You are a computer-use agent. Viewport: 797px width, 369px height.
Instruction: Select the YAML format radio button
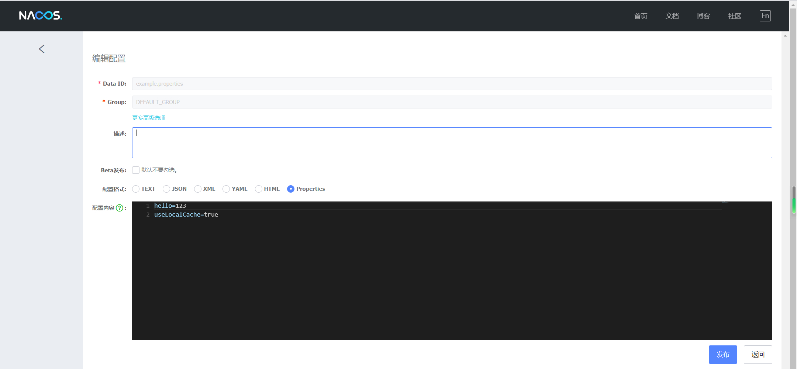point(226,189)
